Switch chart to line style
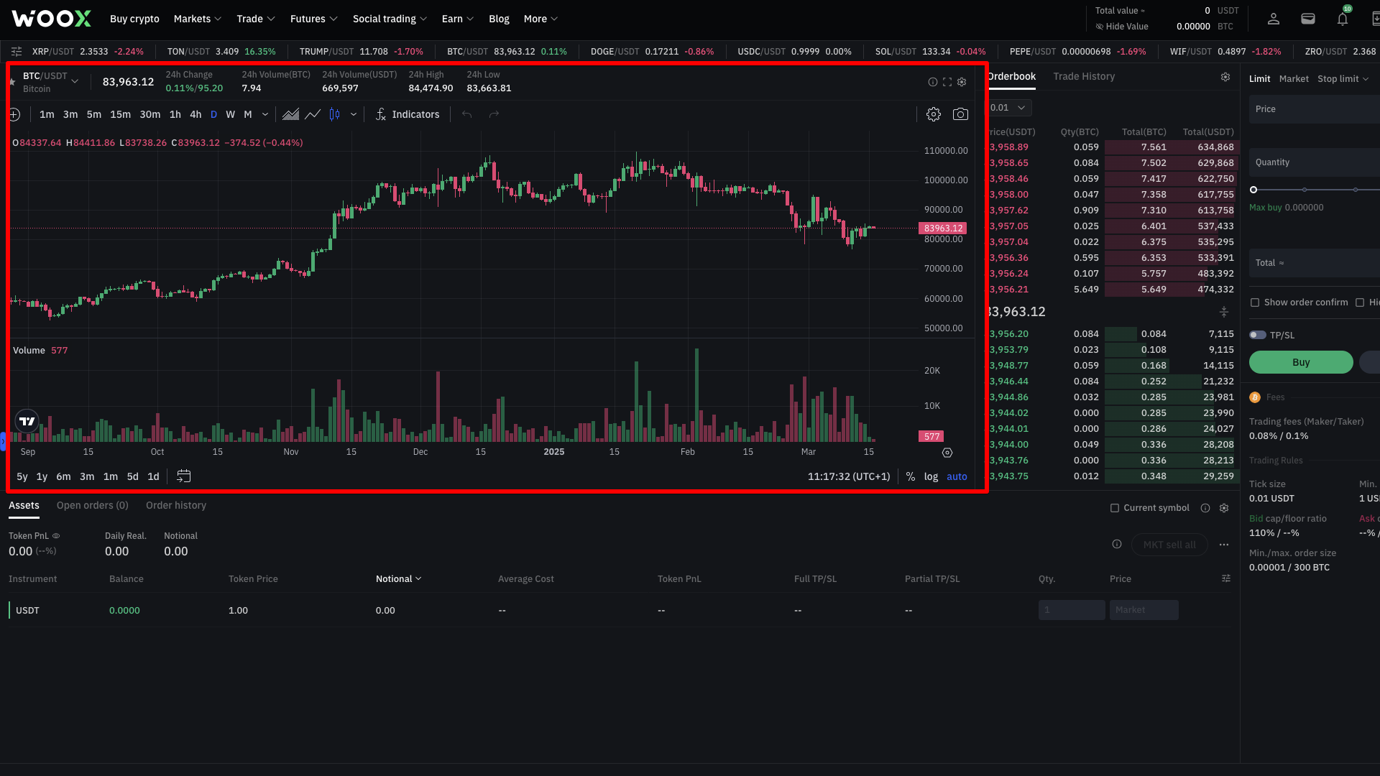This screenshot has width=1380, height=776. [313, 114]
